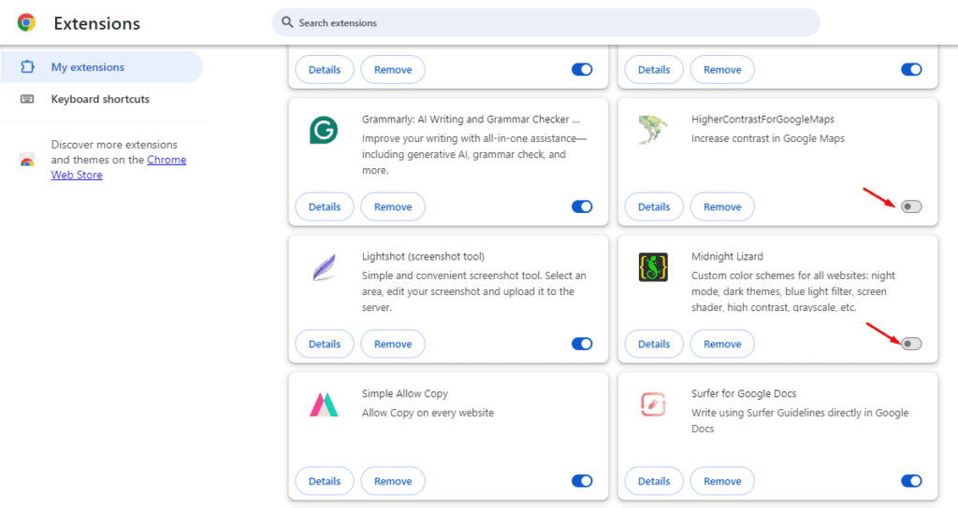Remove the Midnight Lizard extension
958x508 pixels.
coord(722,344)
